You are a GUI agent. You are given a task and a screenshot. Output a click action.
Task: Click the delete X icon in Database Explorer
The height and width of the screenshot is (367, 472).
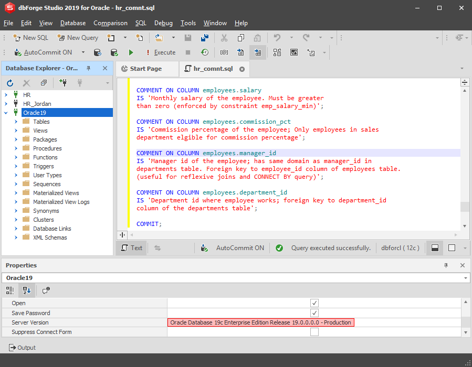coord(26,83)
